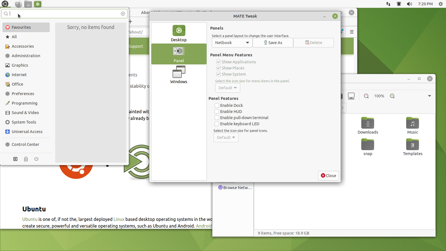The width and height of the screenshot is (446, 251).
Task: Select Internet category in menu
Action: 26,75
